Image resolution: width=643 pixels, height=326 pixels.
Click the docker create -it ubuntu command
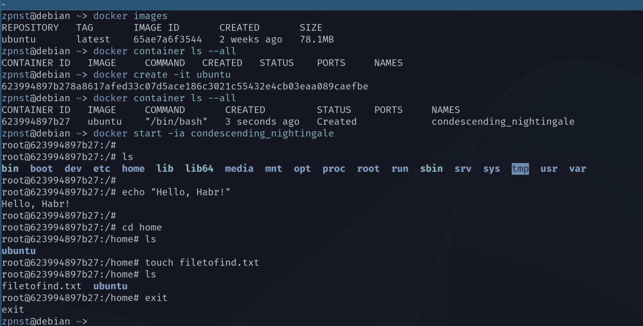pyautogui.click(x=162, y=75)
